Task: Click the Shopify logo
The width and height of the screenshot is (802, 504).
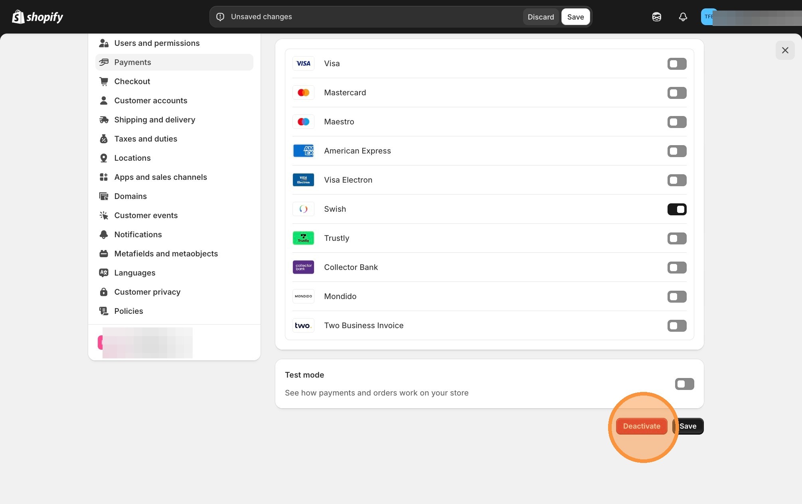Action: click(38, 17)
